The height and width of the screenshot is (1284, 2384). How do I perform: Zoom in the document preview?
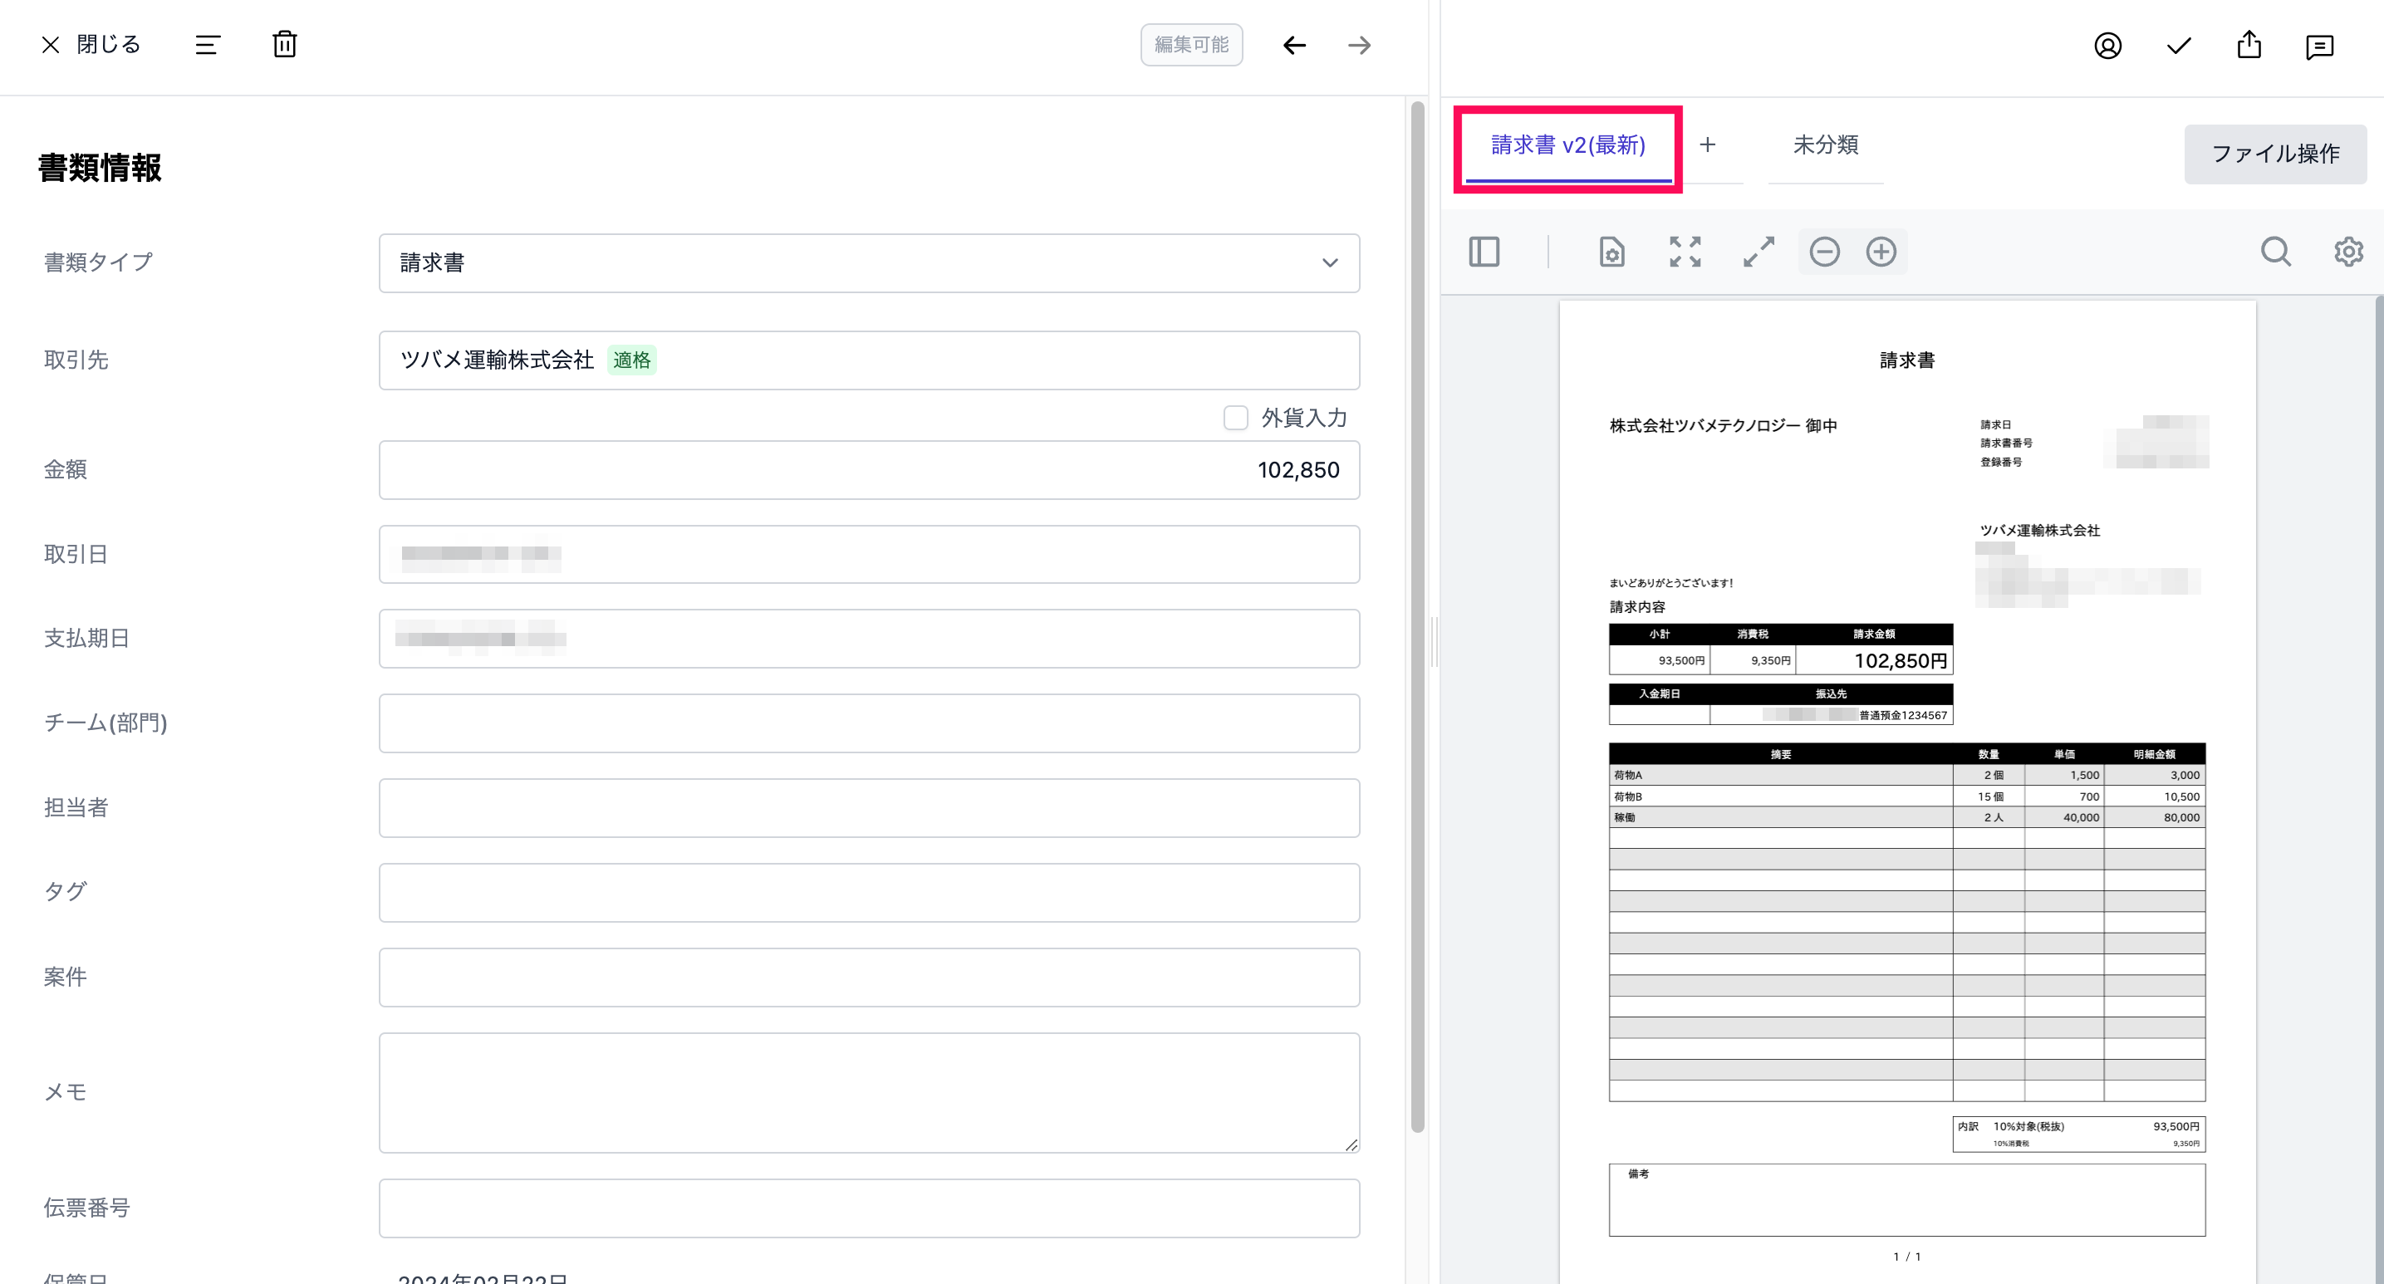(1881, 252)
